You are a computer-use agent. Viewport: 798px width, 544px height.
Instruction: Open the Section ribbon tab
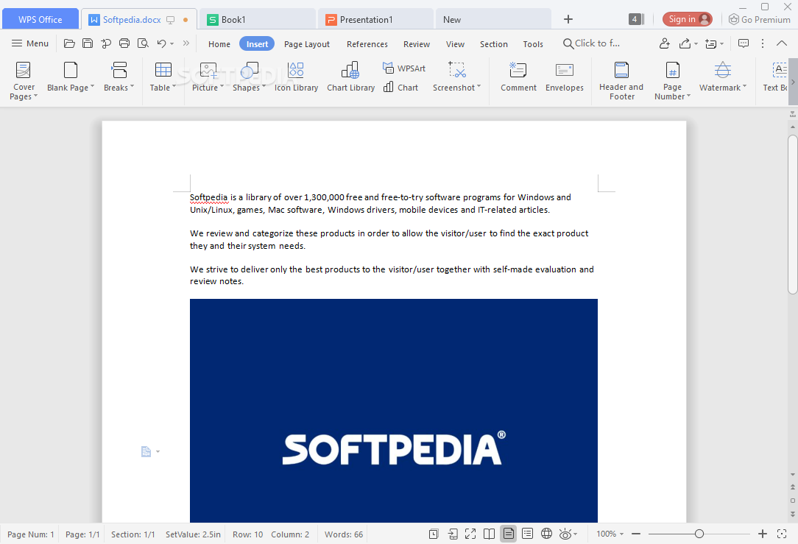pos(494,44)
